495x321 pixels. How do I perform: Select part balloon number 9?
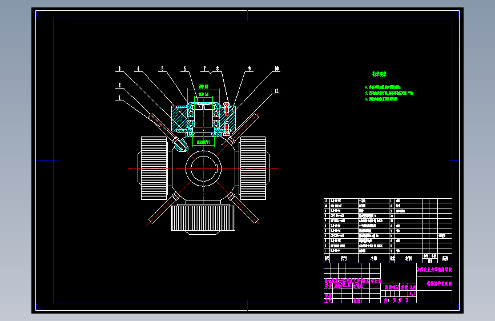point(249,69)
